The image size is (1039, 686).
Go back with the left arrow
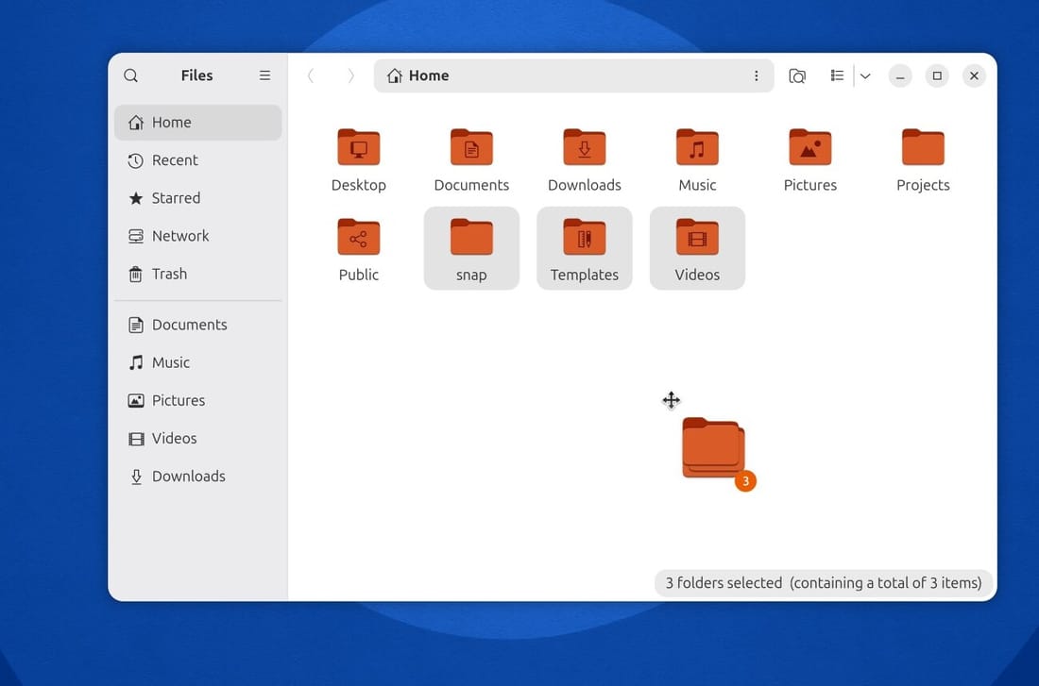(311, 75)
